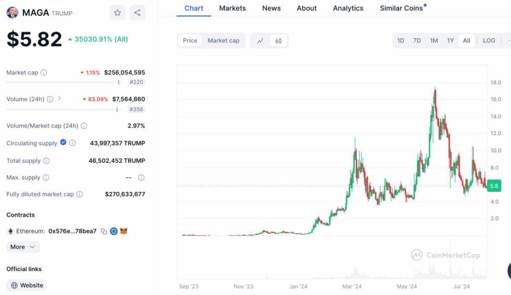Switch to the Markets tab
The height and width of the screenshot is (295, 511).
(x=232, y=8)
